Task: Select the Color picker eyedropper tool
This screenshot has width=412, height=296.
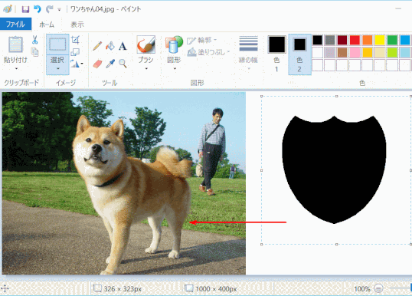Action: [110, 64]
